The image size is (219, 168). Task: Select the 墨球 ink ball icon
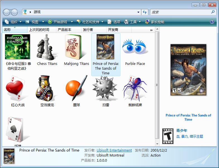(77, 88)
